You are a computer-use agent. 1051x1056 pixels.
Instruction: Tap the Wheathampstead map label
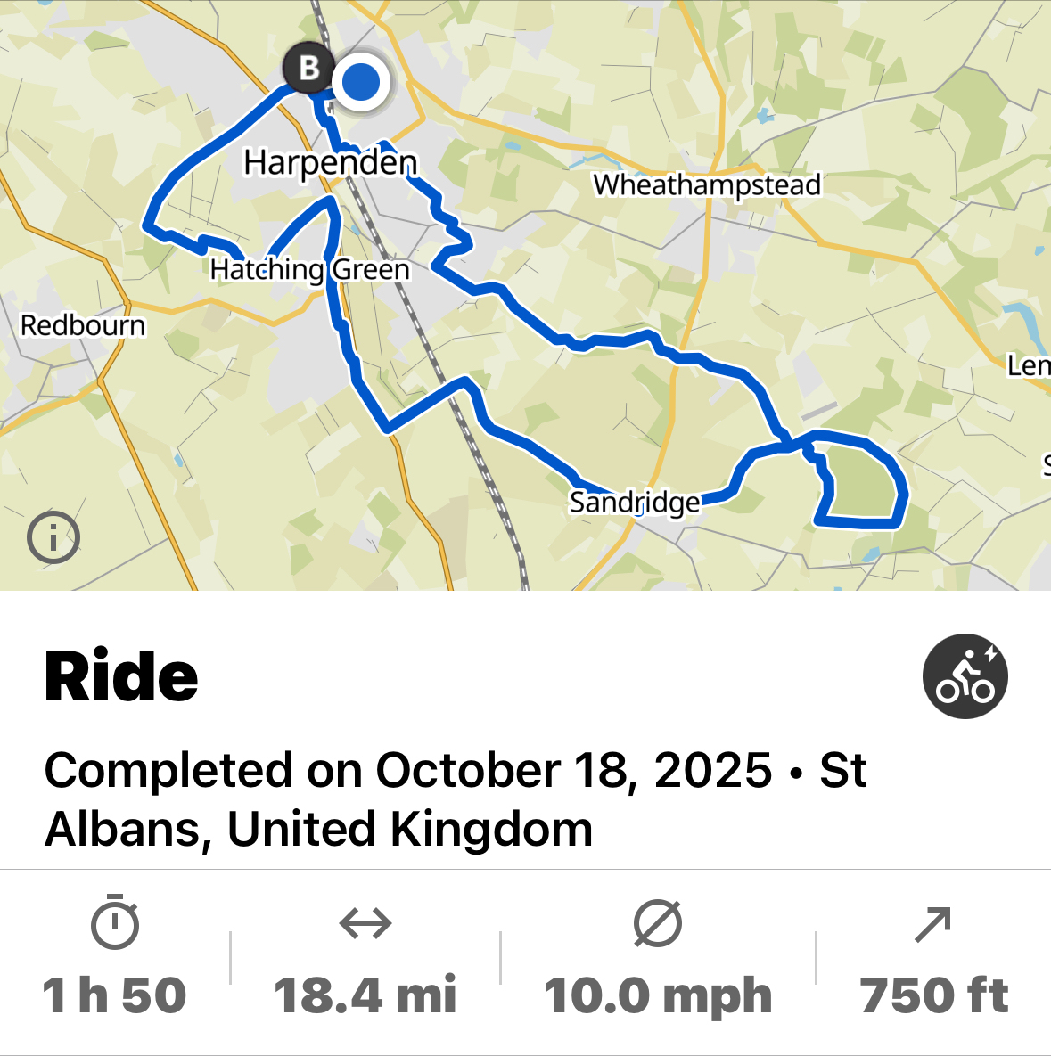click(x=707, y=184)
